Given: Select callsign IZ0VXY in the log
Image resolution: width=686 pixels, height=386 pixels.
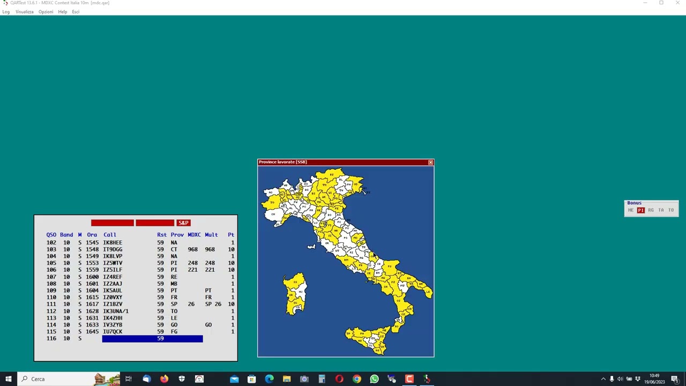Looking at the screenshot, I should [x=113, y=297].
